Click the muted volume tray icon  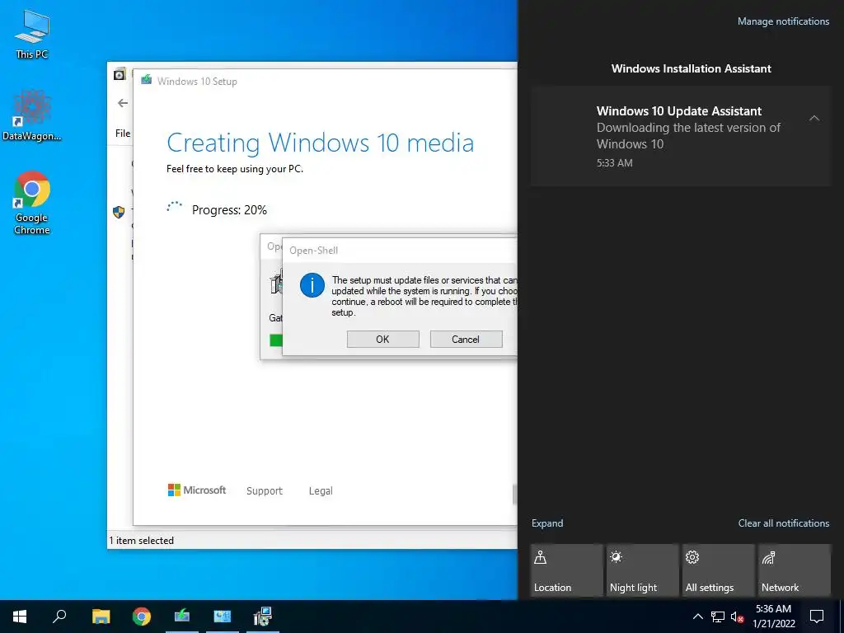click(737, 617)
